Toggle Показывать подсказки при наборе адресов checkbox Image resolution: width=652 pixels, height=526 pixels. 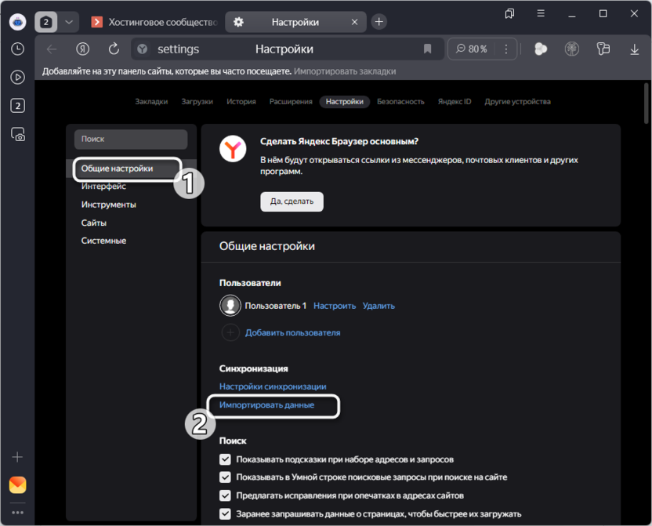(225, 459)
